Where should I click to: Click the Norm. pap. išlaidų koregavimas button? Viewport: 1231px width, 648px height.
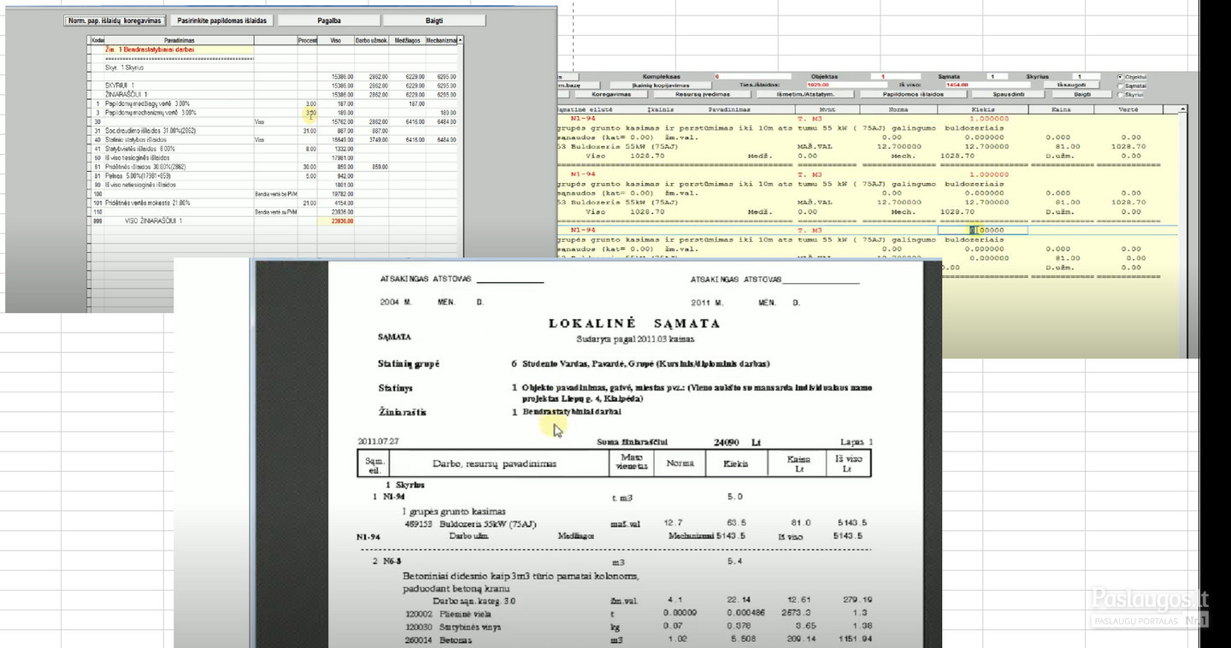115,20
